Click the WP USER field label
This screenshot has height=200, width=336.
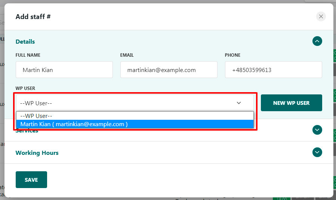[x=24, y=88]
